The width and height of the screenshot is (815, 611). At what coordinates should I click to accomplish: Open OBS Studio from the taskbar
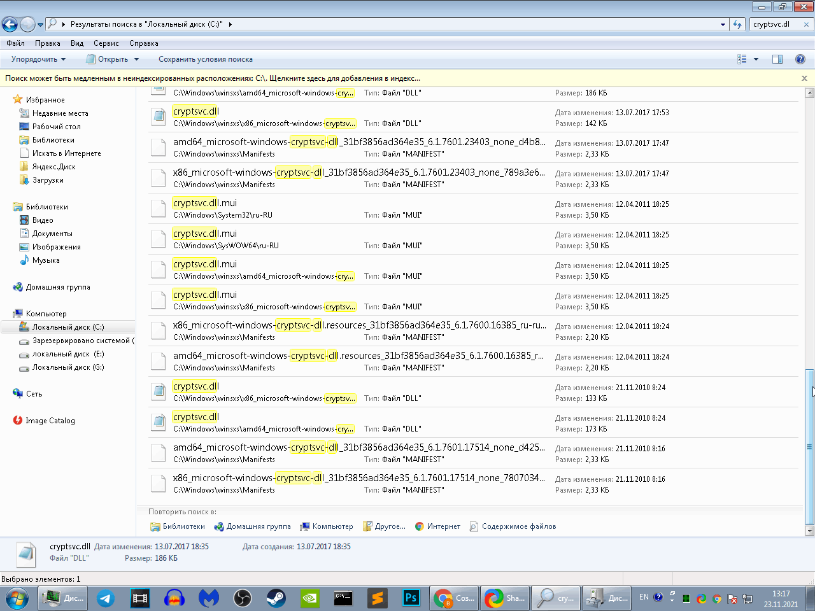[242, 598]
